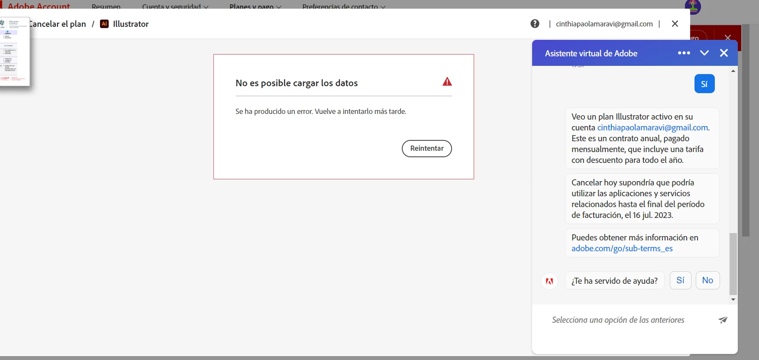Close the Cancelar el plan dialog
The image size is (759, 360).
675,24
